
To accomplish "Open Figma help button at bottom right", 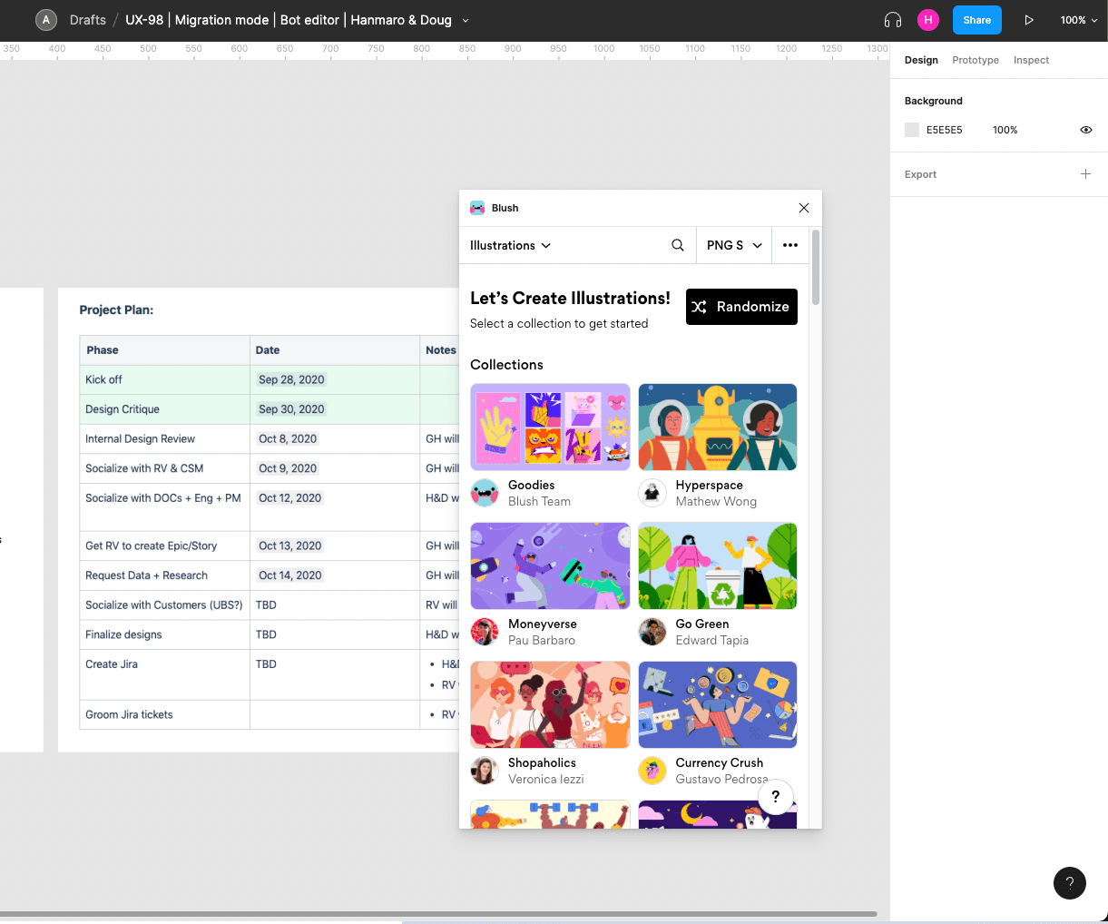I will [1070, 882].
